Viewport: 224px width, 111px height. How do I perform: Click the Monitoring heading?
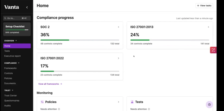click(45, 93)
